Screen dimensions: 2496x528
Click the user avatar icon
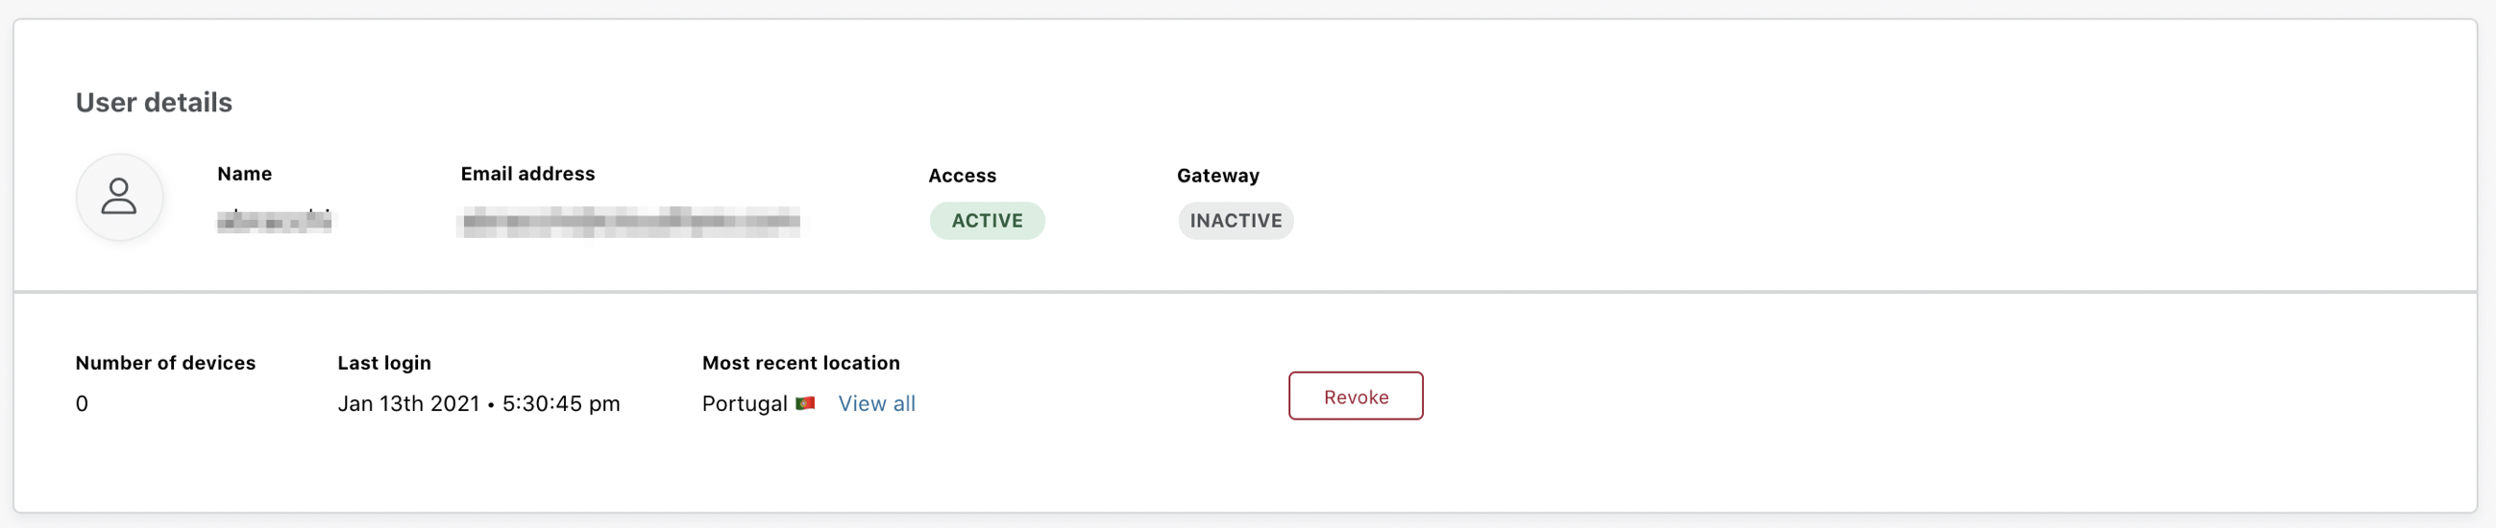119,197
